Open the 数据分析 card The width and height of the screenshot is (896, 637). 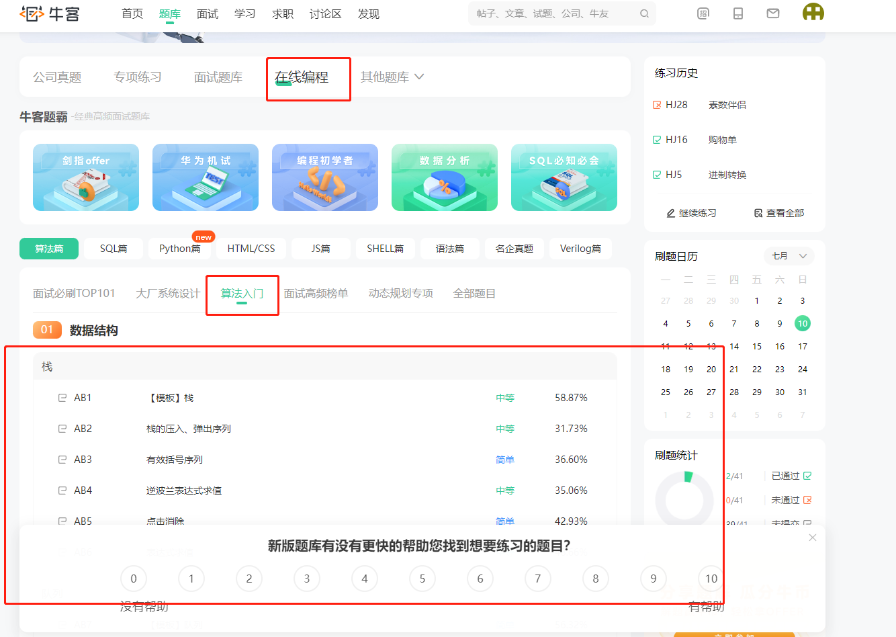click(445, 177)
